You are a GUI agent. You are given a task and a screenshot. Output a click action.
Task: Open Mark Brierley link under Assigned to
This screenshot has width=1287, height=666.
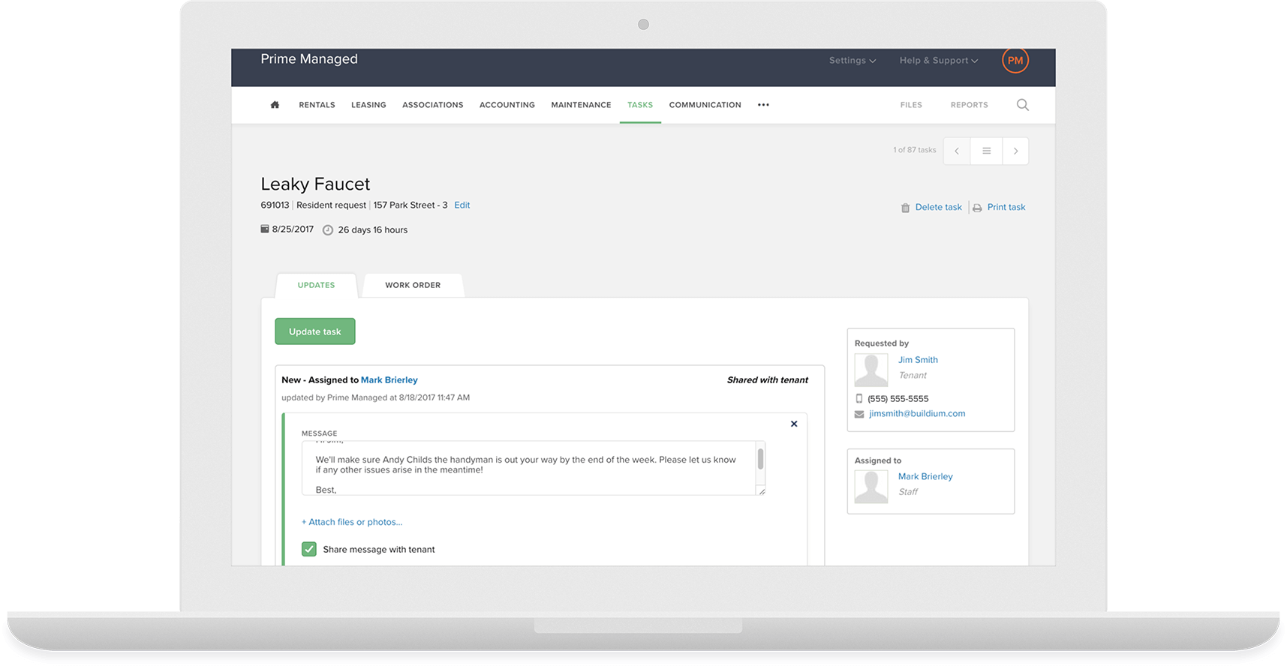(x=925, y=477)
